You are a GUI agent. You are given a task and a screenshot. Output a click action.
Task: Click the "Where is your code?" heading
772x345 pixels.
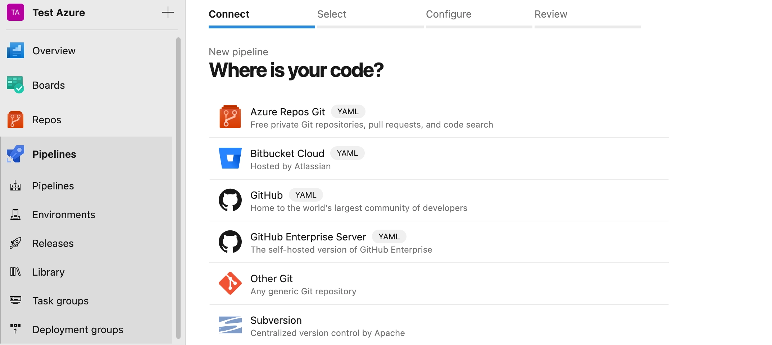[x=296, y=70]
